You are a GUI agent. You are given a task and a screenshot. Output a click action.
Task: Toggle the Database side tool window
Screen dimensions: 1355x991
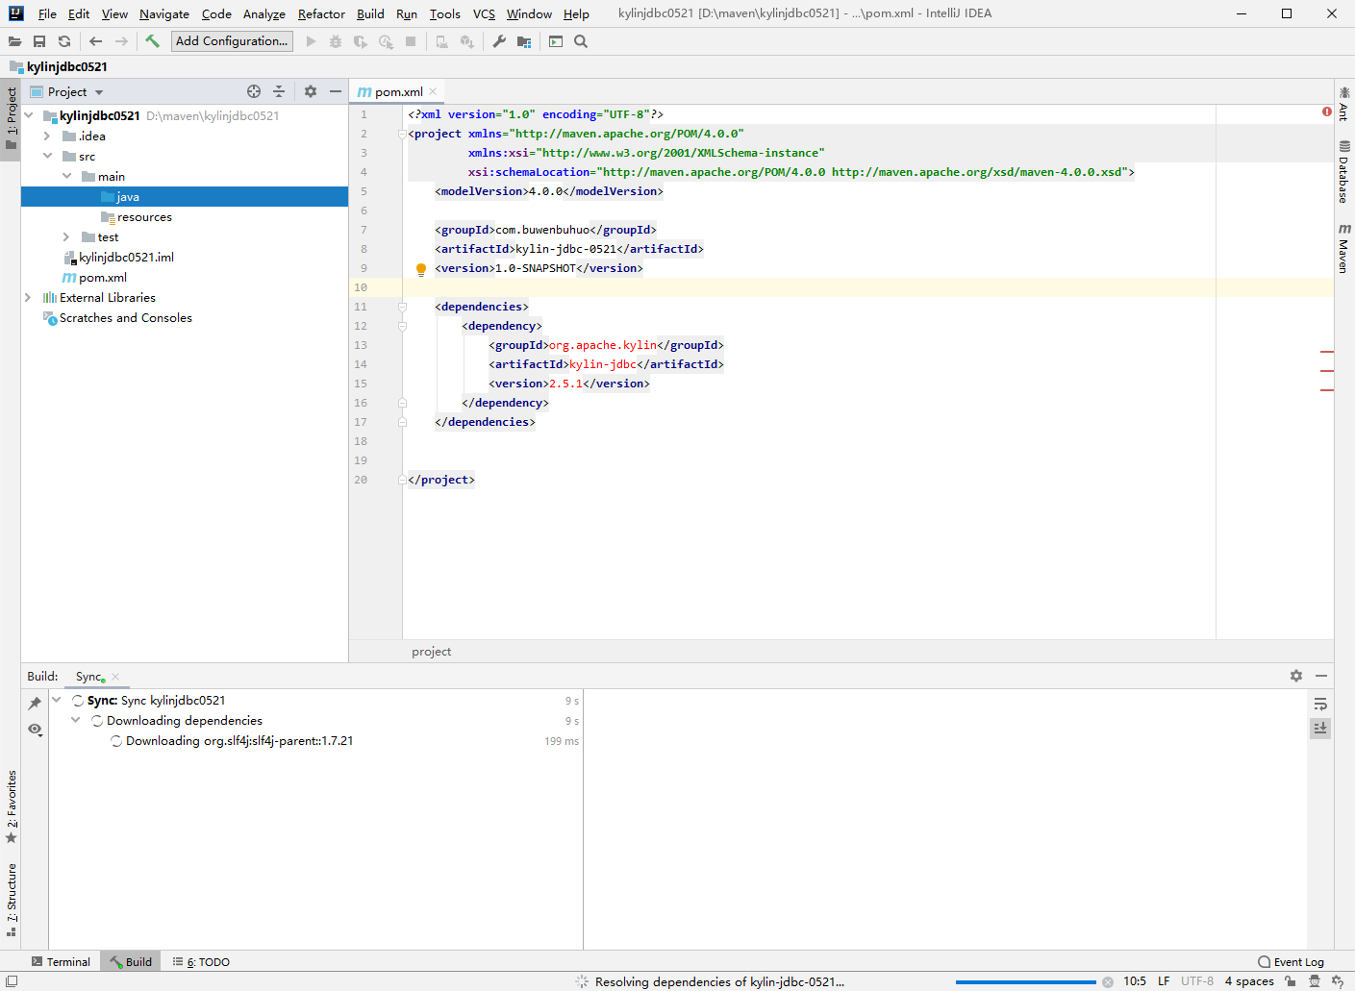pos(1344,171)
